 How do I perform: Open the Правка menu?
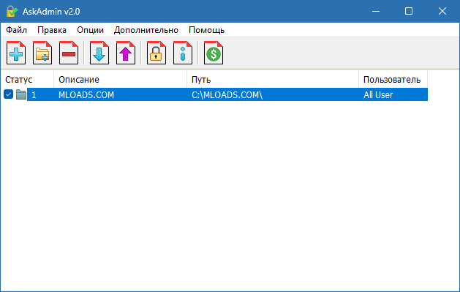click(52, 30)
